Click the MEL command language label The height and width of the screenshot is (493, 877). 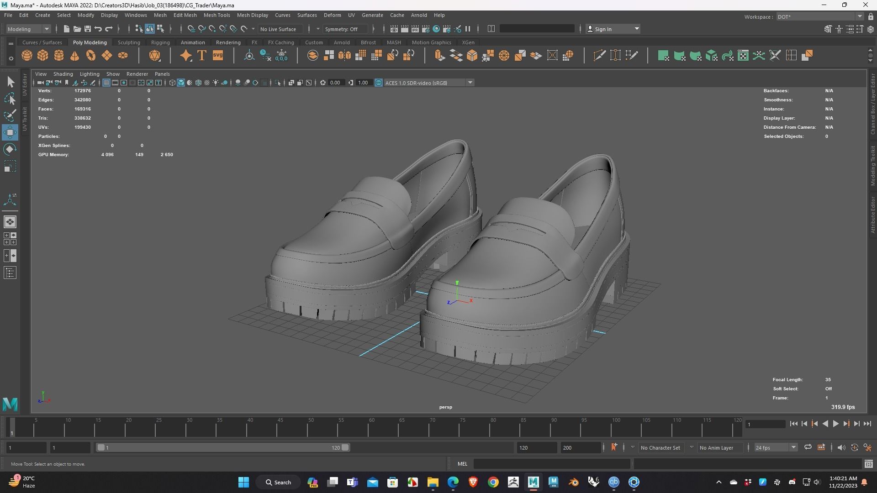(x=462, y=464)
